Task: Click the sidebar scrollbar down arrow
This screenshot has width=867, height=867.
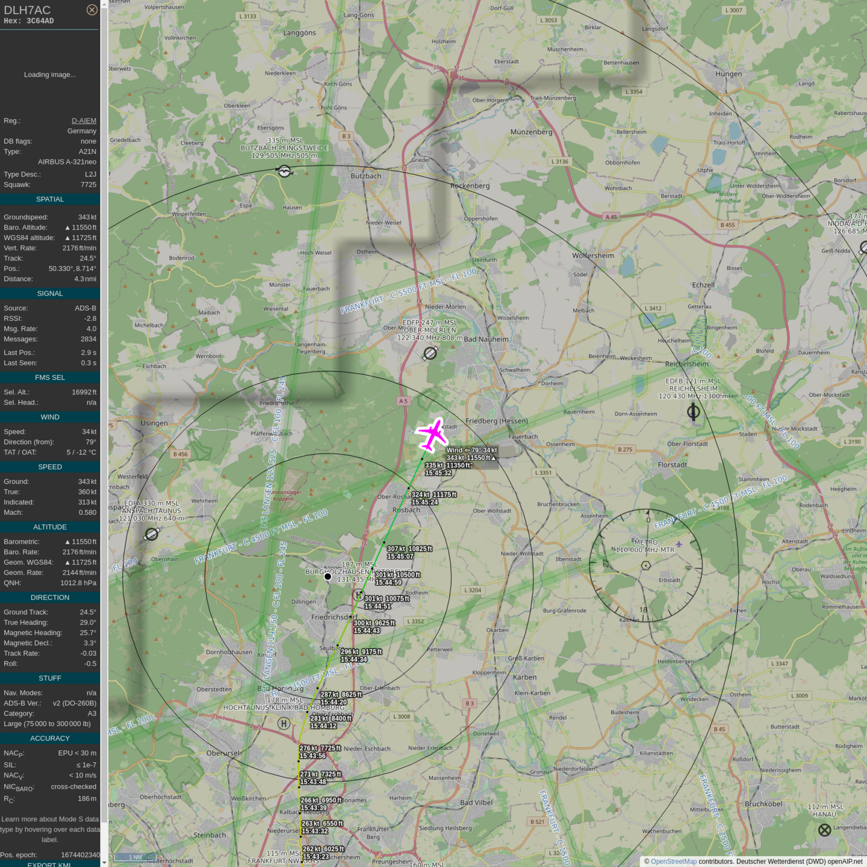Action: [104, 863]
